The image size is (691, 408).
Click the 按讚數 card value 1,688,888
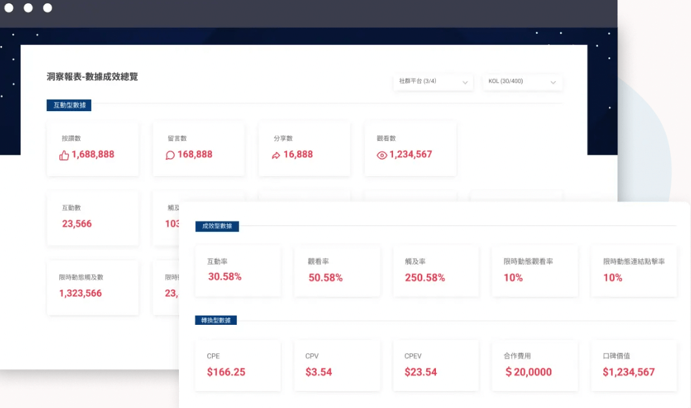coord(93,155)
